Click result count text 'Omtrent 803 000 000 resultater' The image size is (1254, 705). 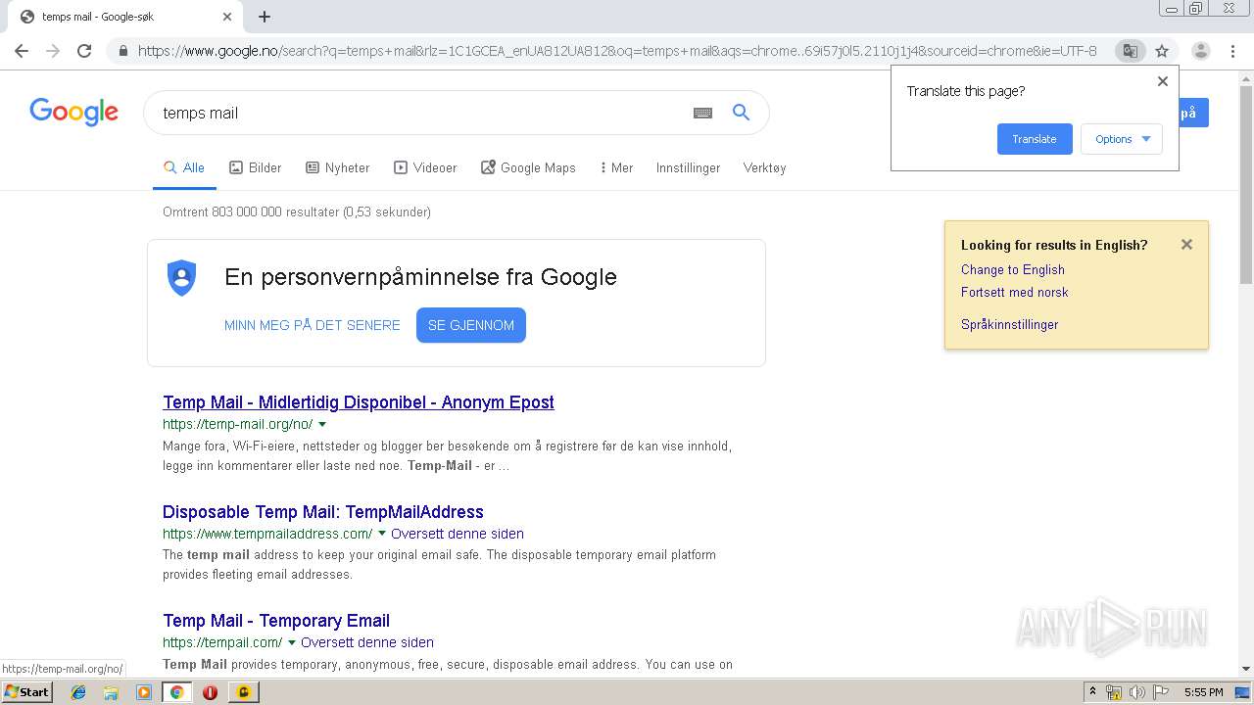coord(297,211)
